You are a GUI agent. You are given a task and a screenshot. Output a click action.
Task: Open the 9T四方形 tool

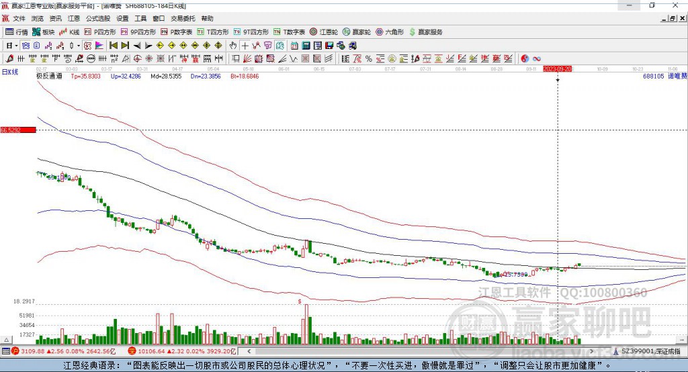(251, 32)
